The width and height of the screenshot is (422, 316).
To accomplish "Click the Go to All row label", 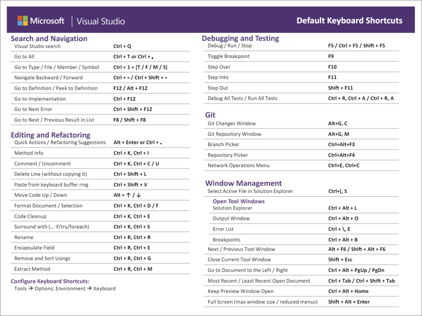I will pos(24,56).
